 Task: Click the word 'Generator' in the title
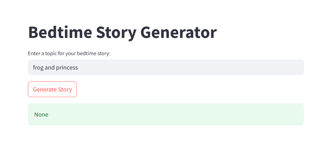pos(178,32)
